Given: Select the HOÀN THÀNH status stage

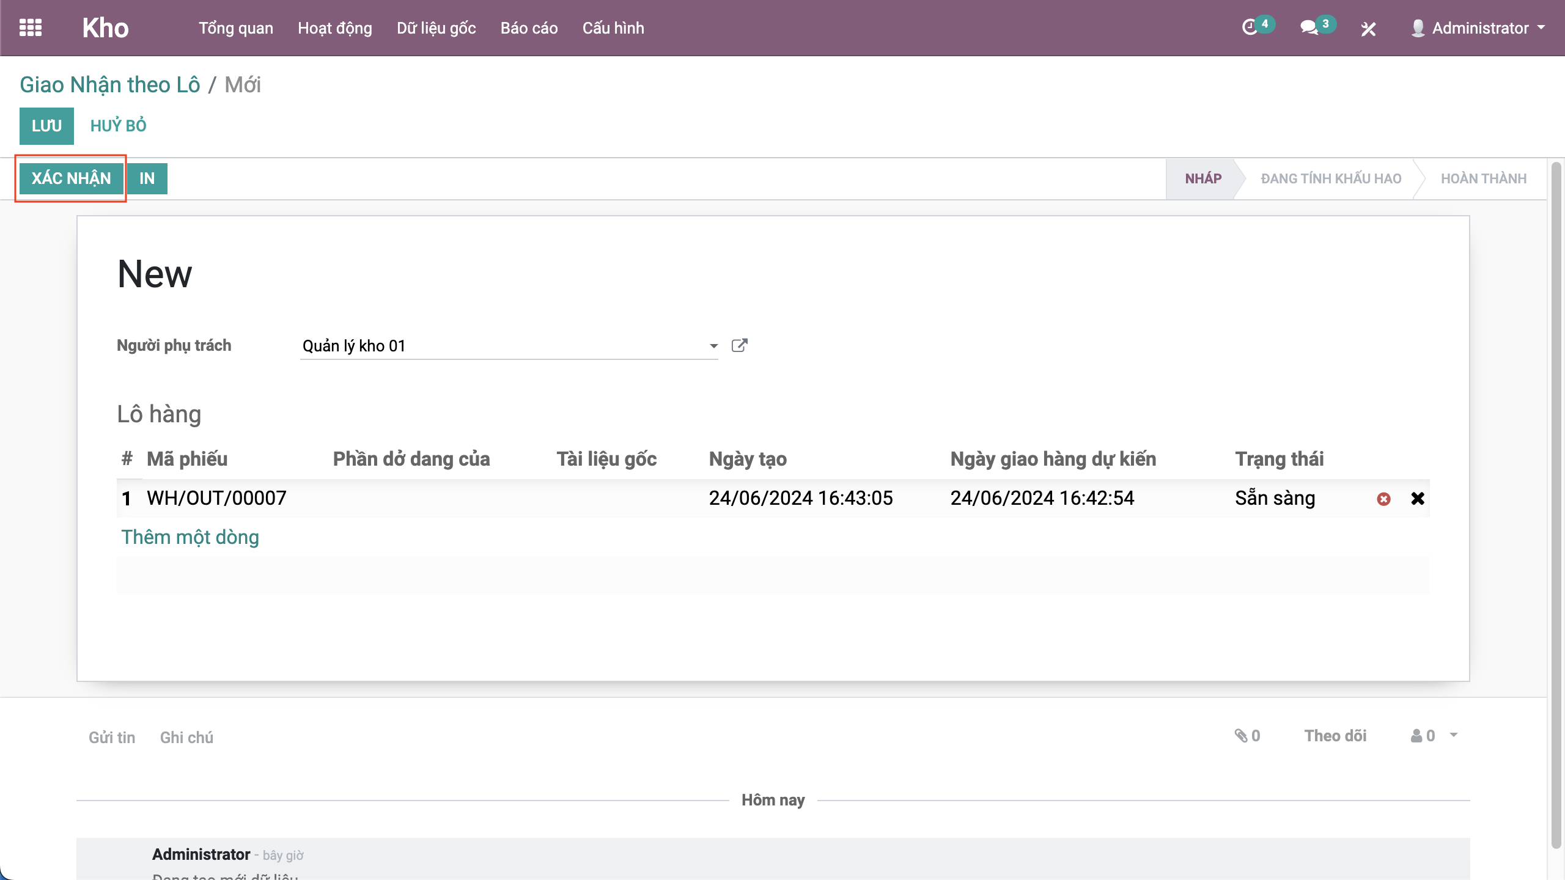Looking at the screenshot, I should point(1483,178).
